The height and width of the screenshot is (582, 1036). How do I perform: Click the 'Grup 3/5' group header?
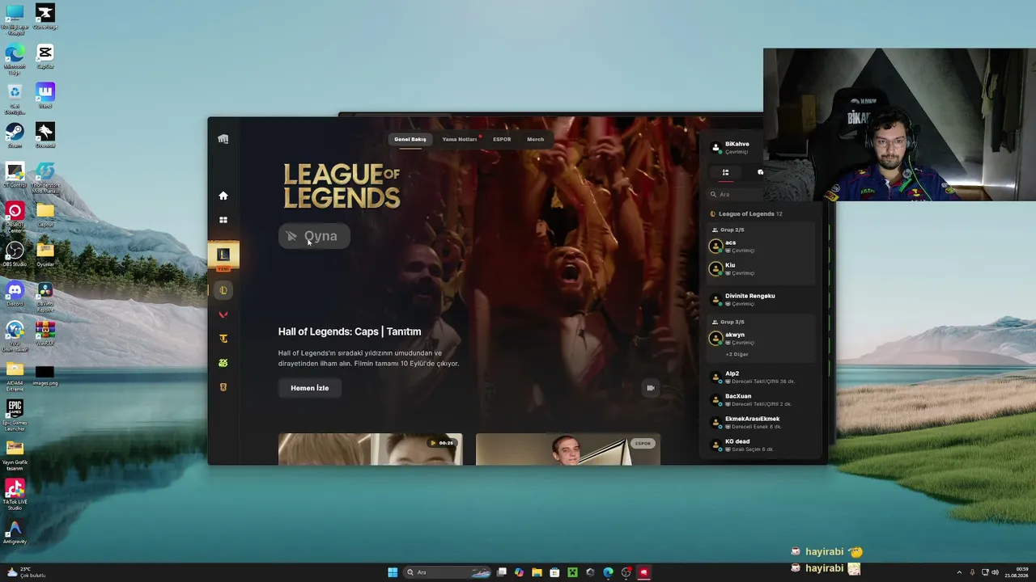[728, 322]
